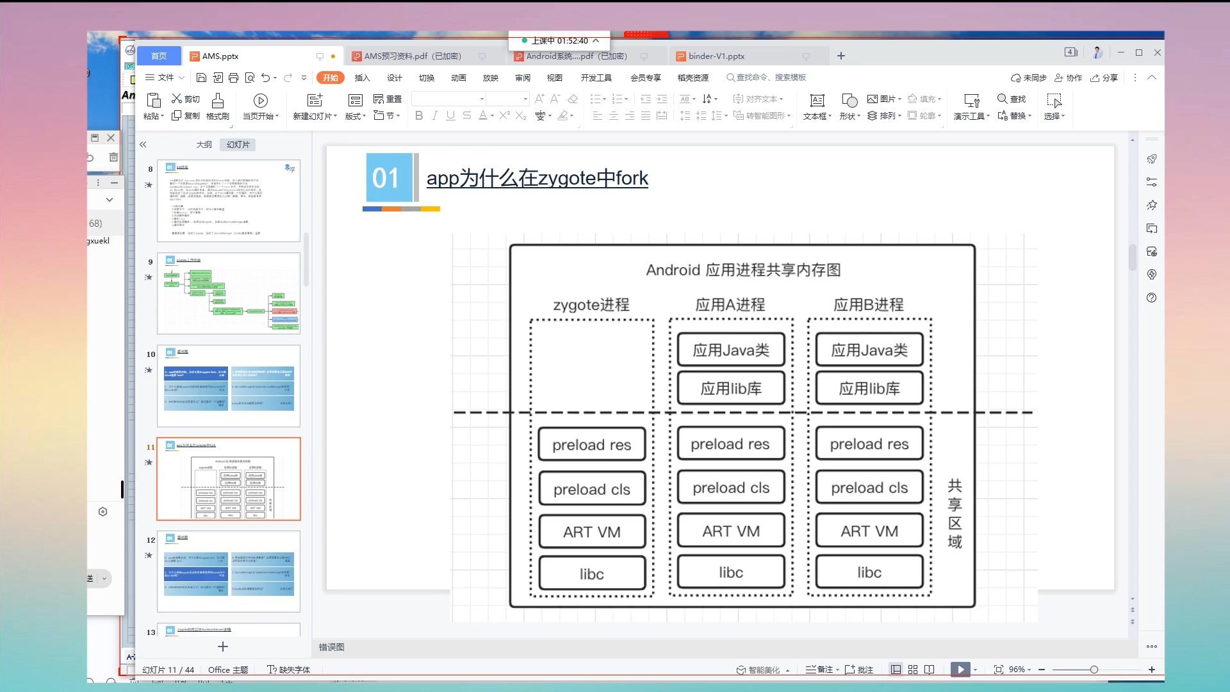Open the 96% zoom level dropdown

(x=1020, y=670)
